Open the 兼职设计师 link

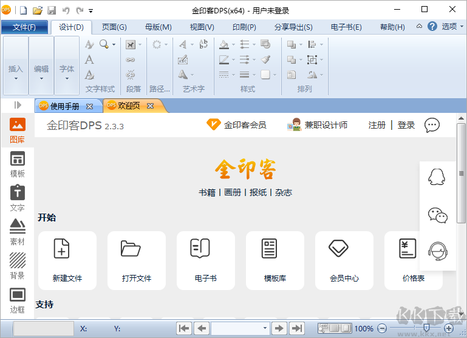[x=317, y=125]
